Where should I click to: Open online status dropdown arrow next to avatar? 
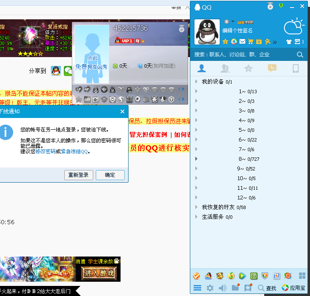pyautogui.click(x=233, y=21)
